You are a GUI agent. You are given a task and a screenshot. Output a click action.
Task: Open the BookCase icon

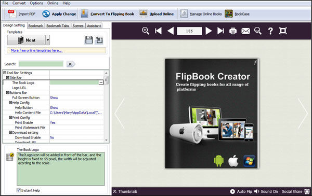[x=229, y=14]
